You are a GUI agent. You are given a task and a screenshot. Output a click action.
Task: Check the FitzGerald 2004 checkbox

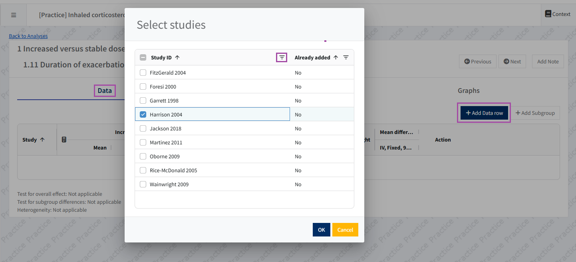[x=143, y=73]
